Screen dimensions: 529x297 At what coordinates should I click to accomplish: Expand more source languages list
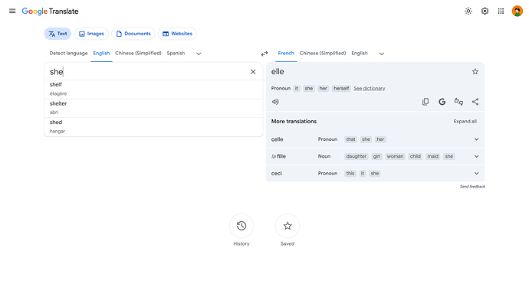pyautogui.click(x=199, y=54)
